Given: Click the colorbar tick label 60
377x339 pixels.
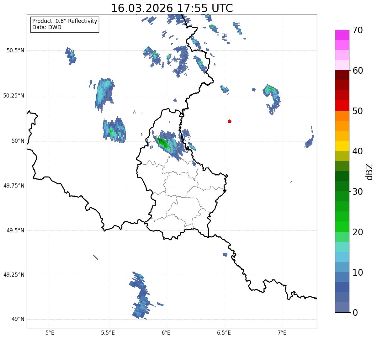Looking at the screenshot, I should point(358,71).
